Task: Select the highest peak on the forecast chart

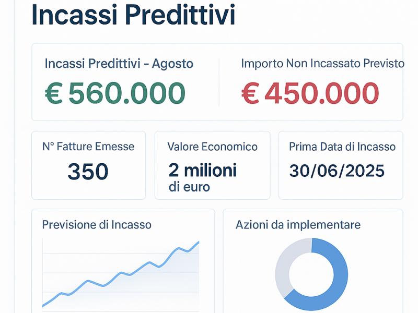Action: [199, 242]
